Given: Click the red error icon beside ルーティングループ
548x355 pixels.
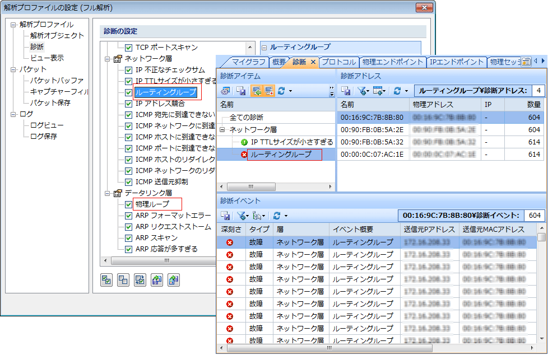Looking at the screenshot, I should pyautogui.click(x=244, y=155).
